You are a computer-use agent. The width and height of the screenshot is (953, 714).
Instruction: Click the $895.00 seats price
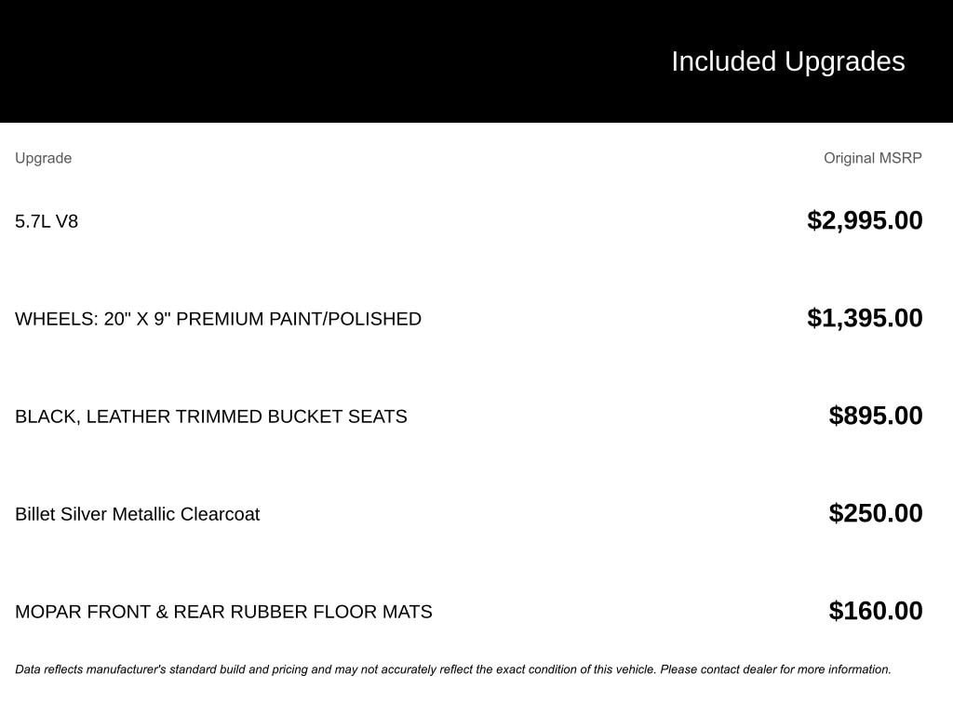coord(876,416)
